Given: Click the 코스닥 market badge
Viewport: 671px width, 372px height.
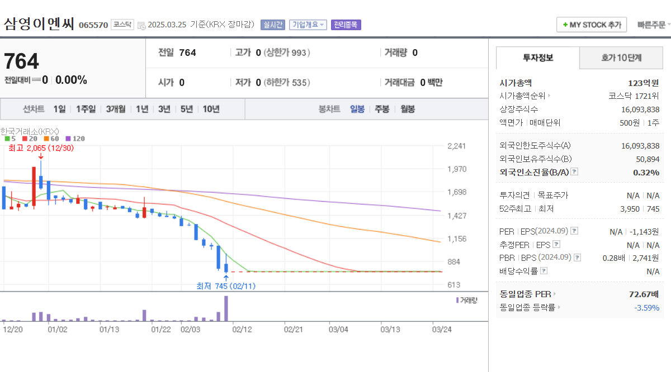Looking at the screenshot, I should click(122, 25).
